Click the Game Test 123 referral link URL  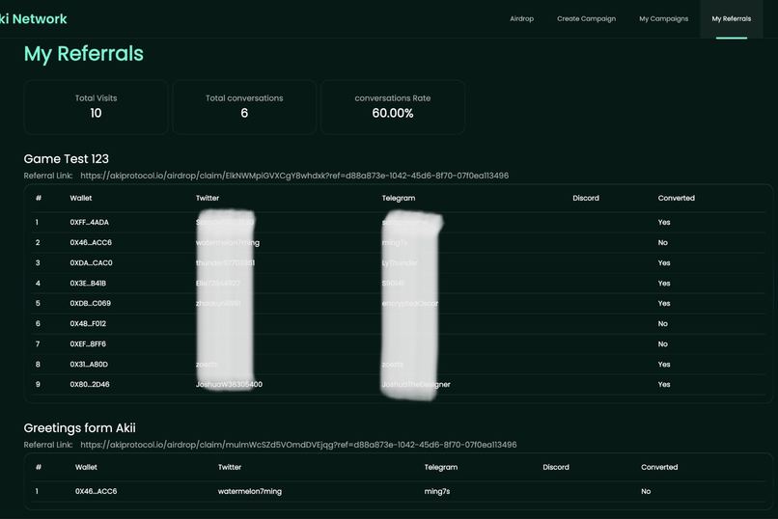pos(294,176)
